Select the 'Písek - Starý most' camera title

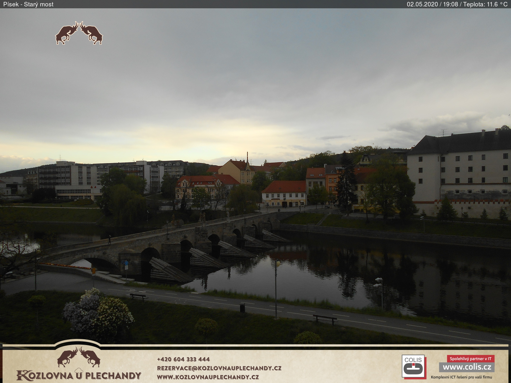coord(28,4)
